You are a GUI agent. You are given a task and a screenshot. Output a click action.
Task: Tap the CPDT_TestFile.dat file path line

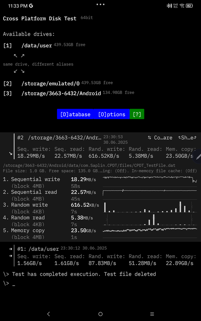pos(89,165)
